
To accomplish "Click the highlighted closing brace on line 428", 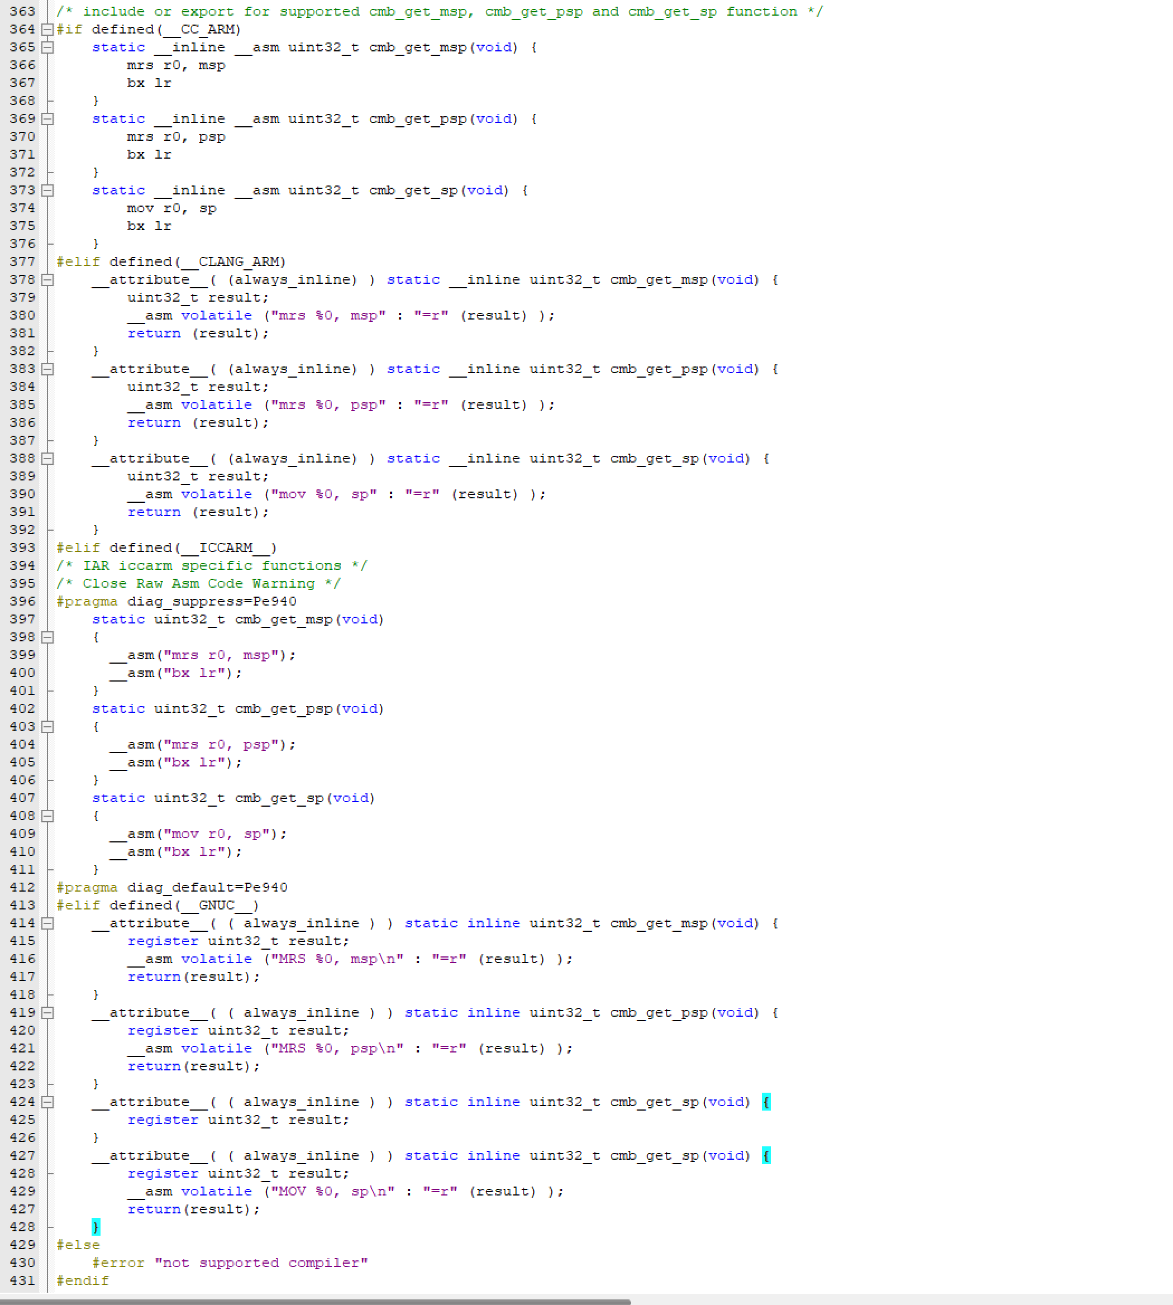I will pos(96,1227).
